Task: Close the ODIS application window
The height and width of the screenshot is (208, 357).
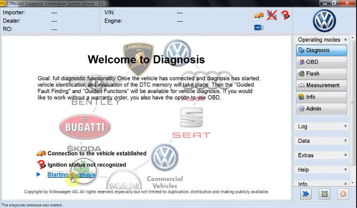Action: [x=347, y=3]
